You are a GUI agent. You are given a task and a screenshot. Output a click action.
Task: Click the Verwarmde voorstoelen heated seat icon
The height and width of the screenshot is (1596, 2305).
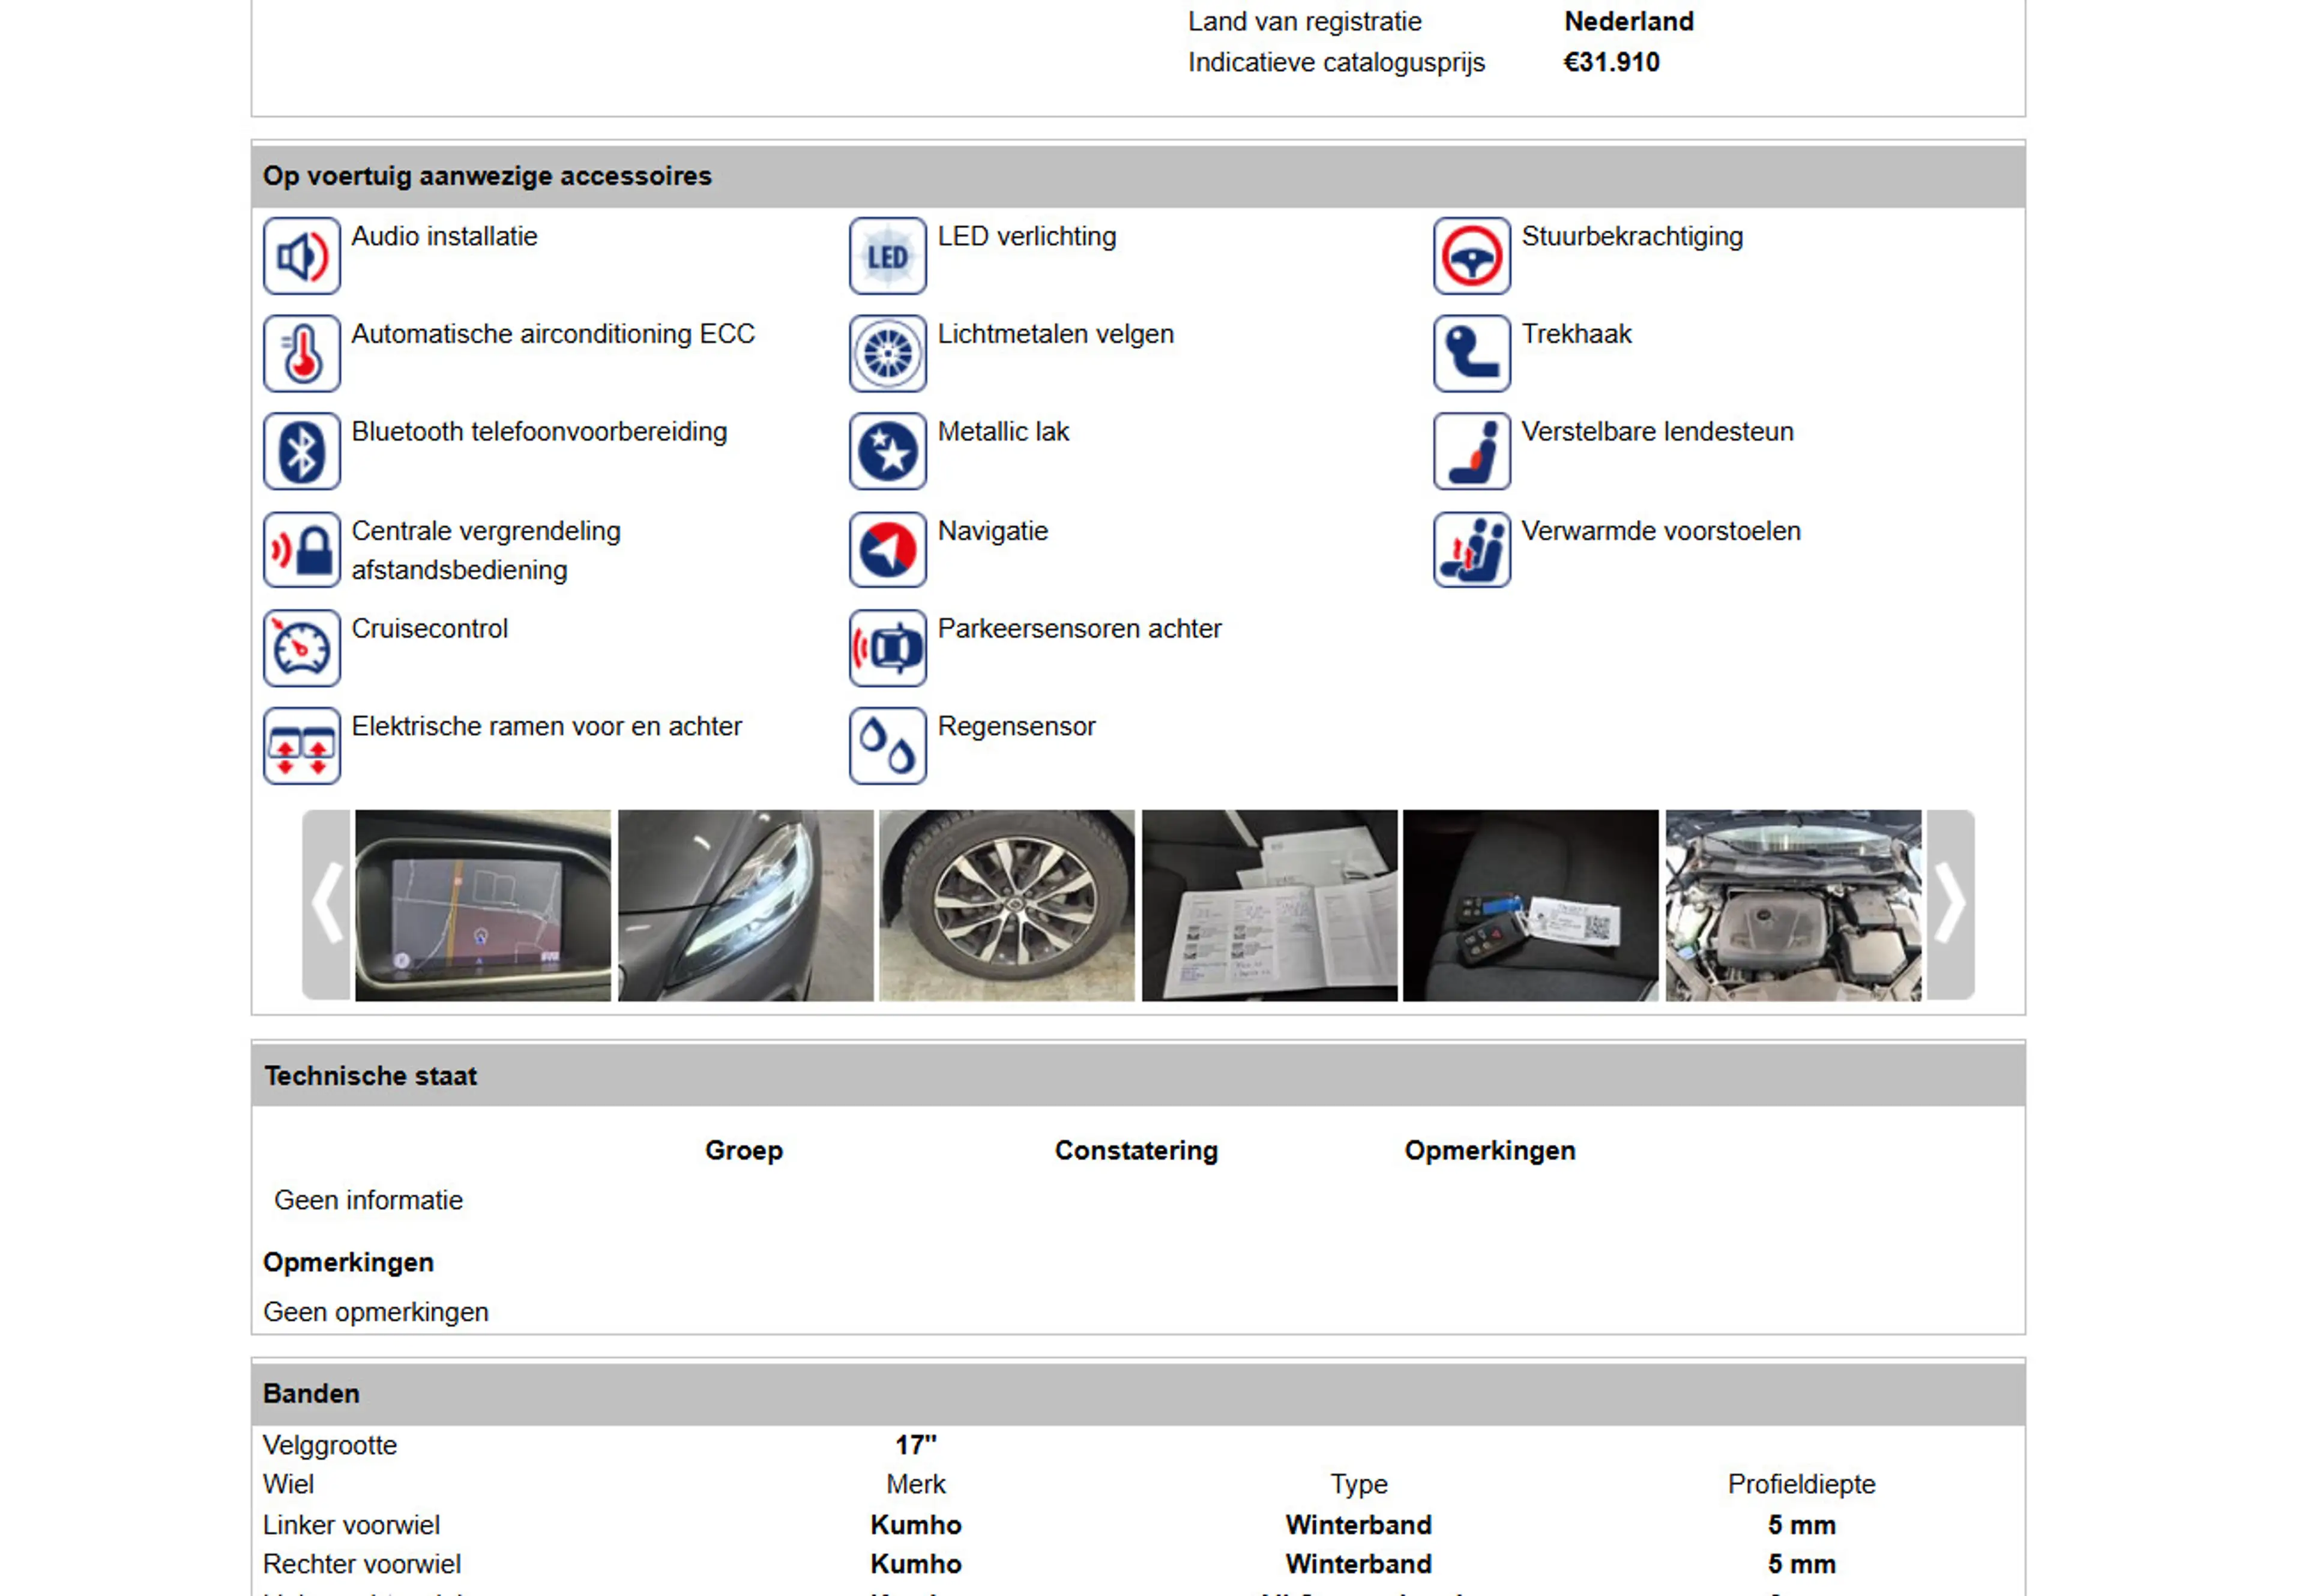coord(1472,550)
